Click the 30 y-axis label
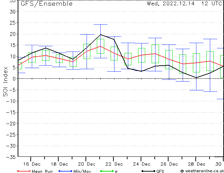224x173 pixels. 12,12
